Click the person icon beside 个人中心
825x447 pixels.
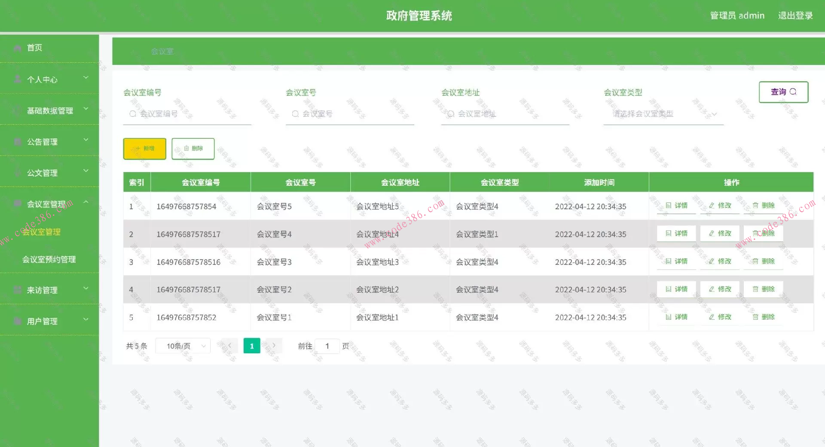tap(17, 79)
